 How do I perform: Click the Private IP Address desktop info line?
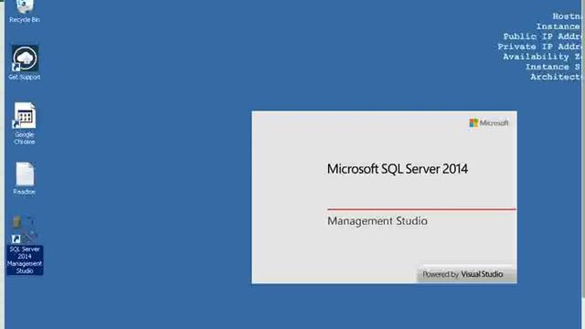coord(539,47)
